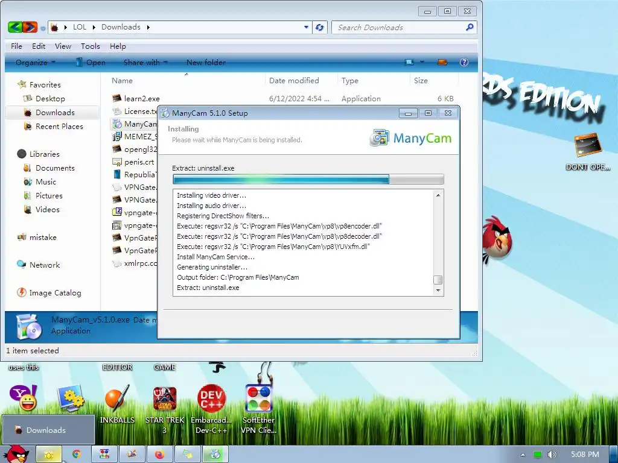Open the File menu
Screen dimensions: 618x463
16,46
